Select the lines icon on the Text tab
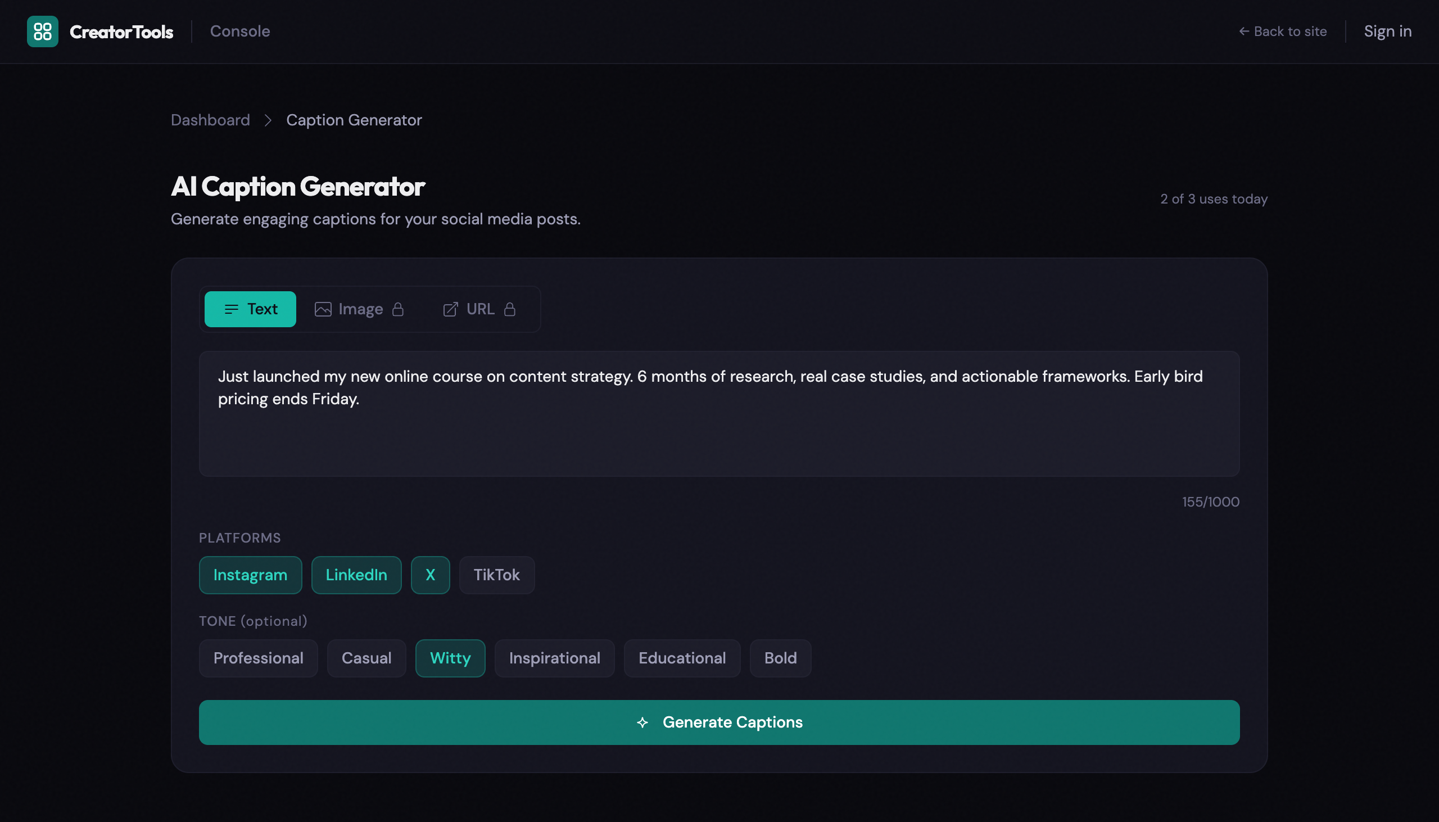 232,309
